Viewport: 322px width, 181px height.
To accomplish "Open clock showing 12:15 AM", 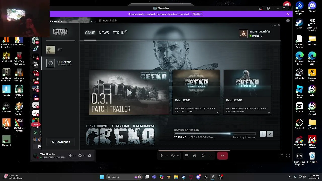I will click(x=314, y=177).
